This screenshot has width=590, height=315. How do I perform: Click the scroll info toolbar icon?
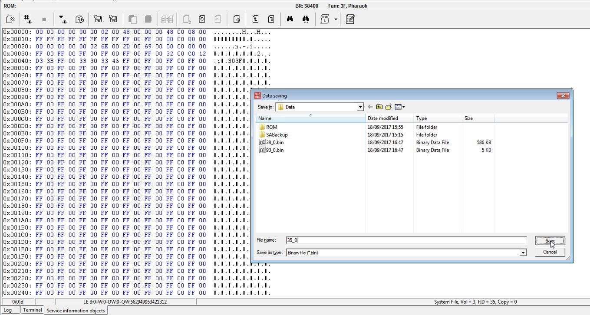coord(325,19)
